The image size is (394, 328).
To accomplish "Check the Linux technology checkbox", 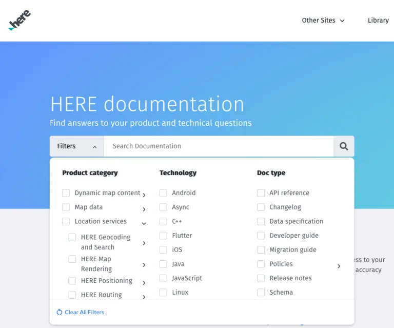I will [163, 293].
